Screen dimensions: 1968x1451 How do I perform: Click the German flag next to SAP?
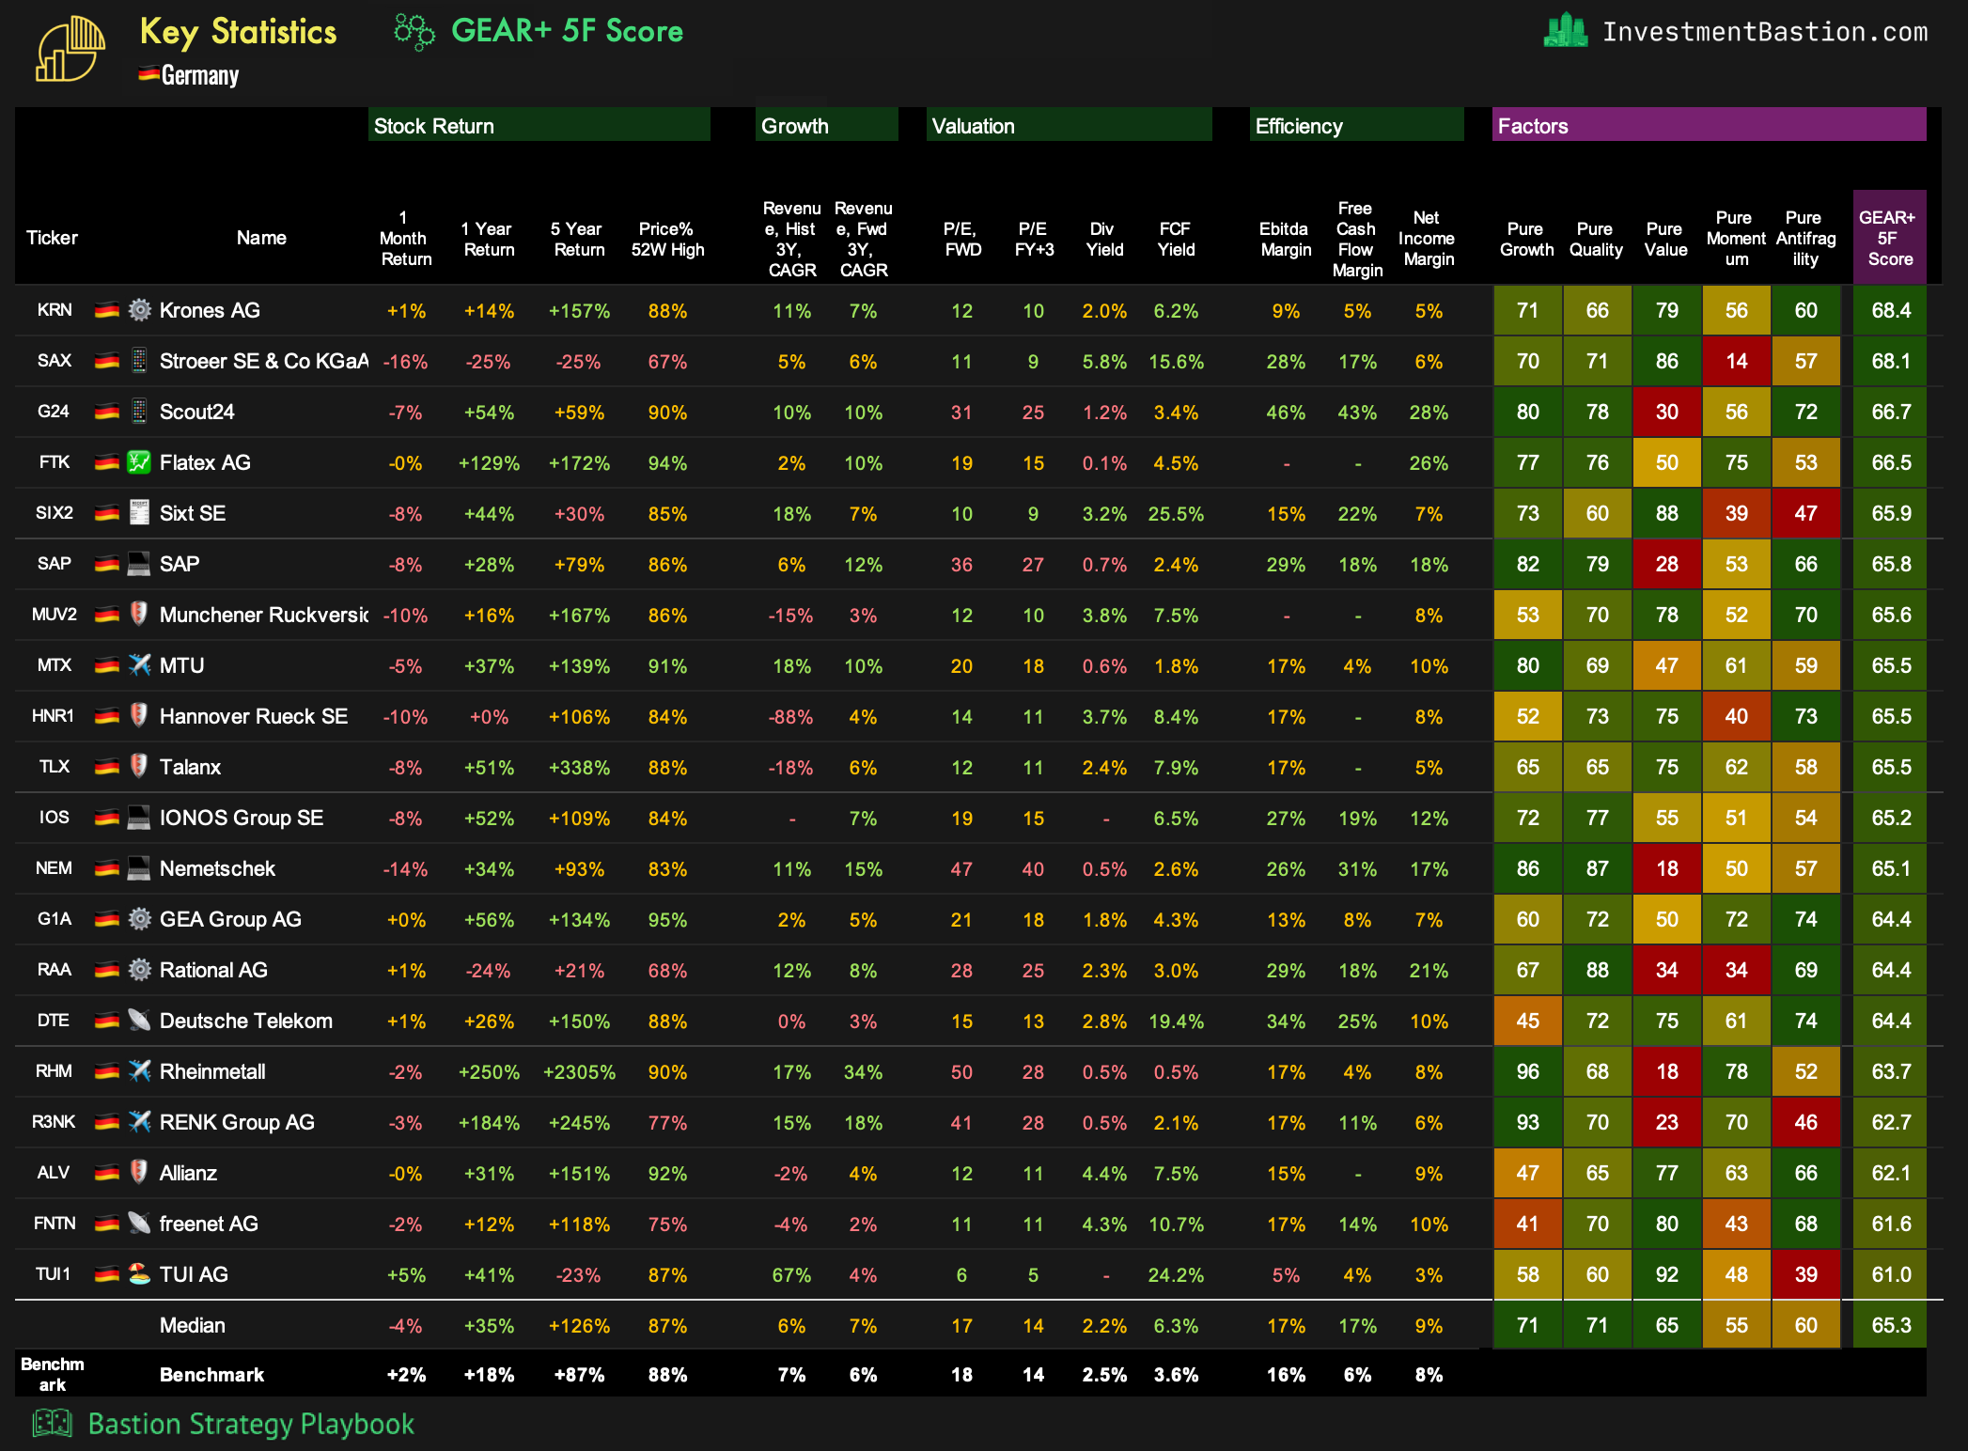tap(107, 564)
